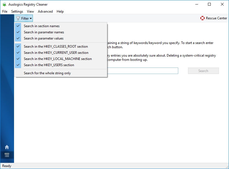Click the registry list icon in the sidebar

[7, 155]
